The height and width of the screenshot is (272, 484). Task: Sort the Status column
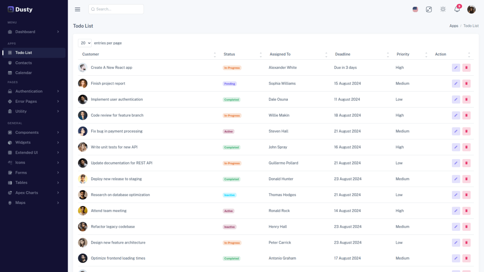(261, 54)
